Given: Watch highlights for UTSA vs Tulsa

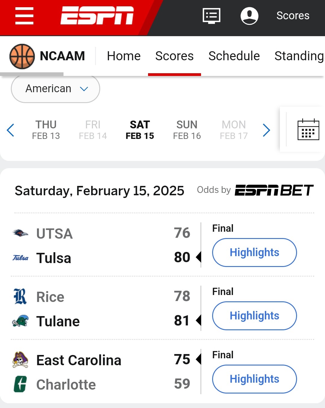Looking at the screenshot, I should (x=254, y=253).
